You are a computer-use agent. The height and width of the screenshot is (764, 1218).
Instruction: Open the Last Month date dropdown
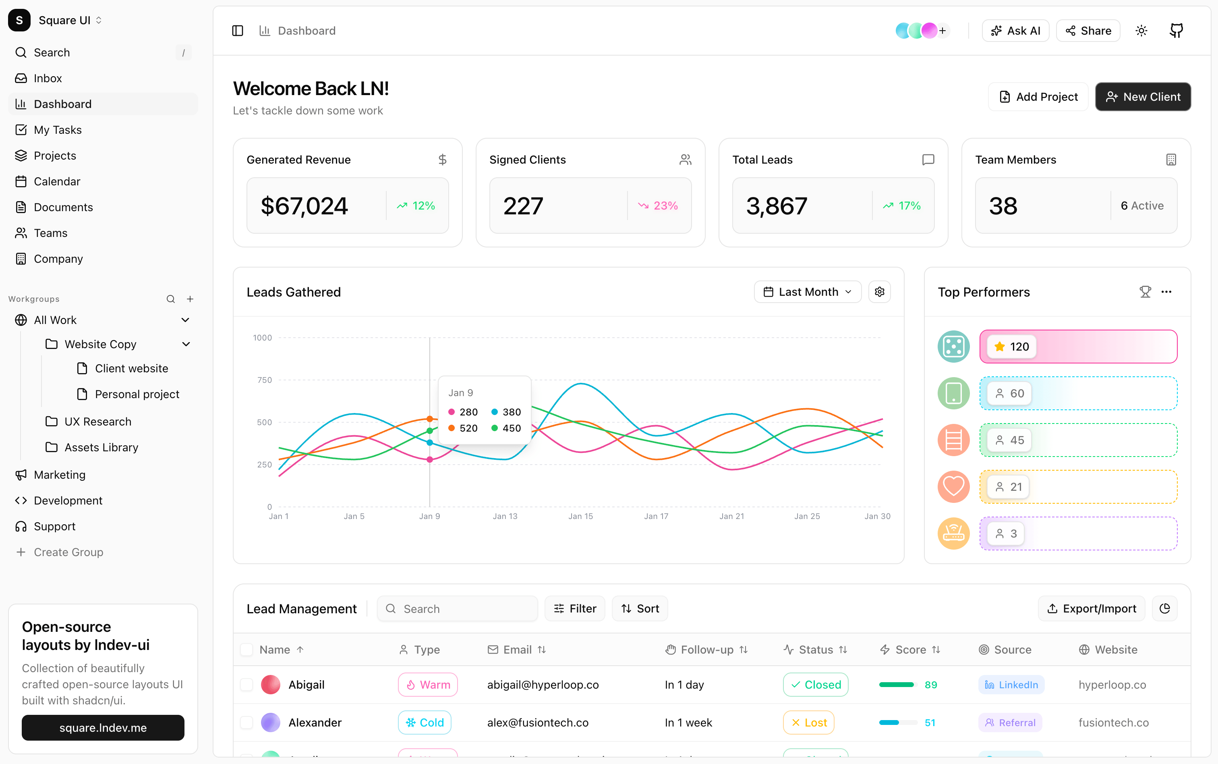click(808, 292)
